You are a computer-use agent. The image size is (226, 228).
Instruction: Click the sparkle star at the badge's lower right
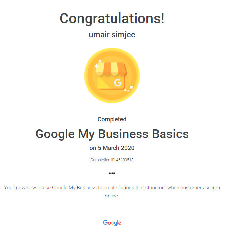131,87
